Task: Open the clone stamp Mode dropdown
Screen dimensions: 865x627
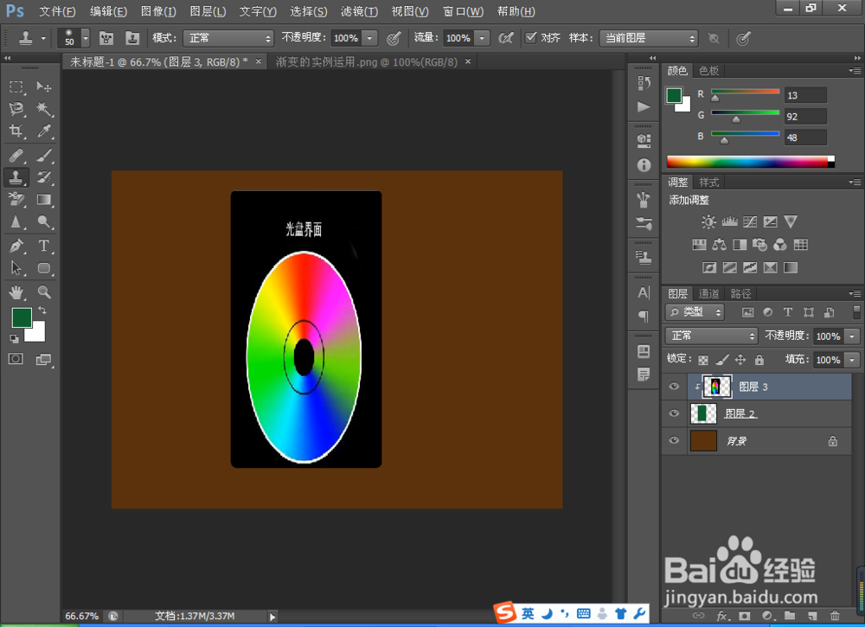Action: 227,38
